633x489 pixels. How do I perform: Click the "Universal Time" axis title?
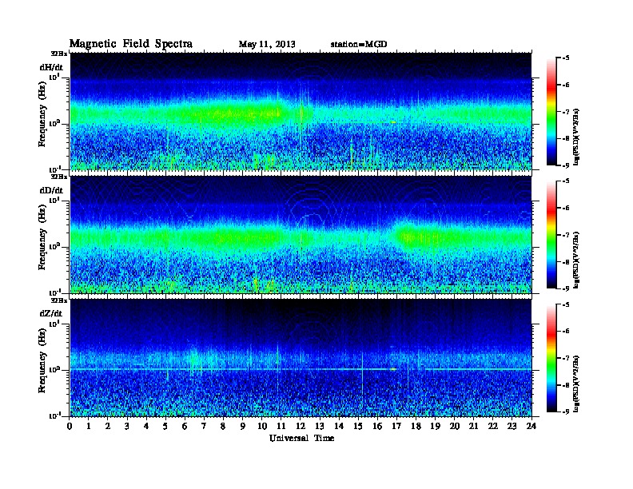301,438
